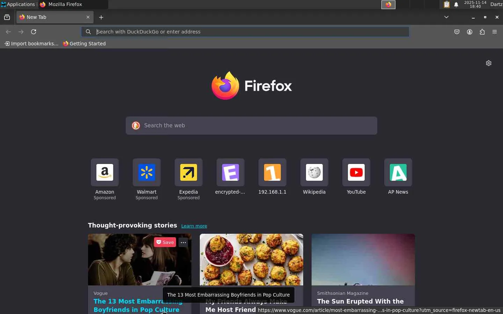503x314 pixels.
Task: Focus the Search the web field
Action: 251,126
